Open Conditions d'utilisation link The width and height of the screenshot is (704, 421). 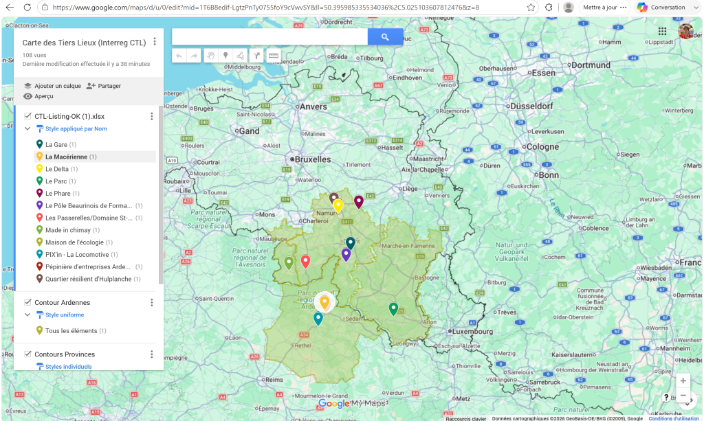click(x=674, y=418)
